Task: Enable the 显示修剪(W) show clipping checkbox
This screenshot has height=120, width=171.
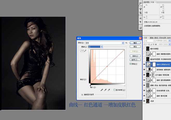Action: click(x=115, y=90)
